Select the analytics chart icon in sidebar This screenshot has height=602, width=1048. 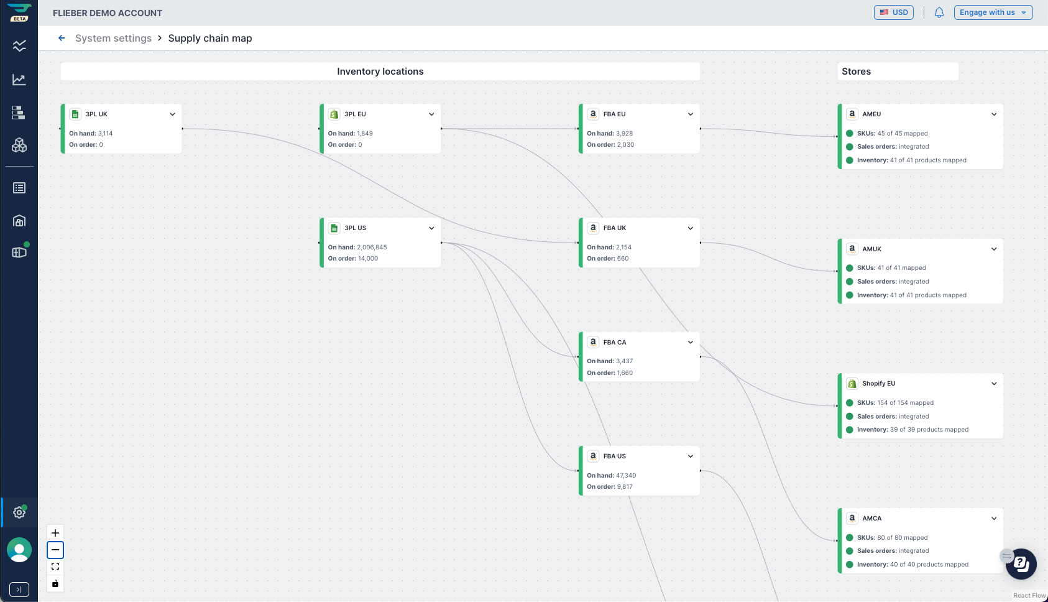(19, 79)
